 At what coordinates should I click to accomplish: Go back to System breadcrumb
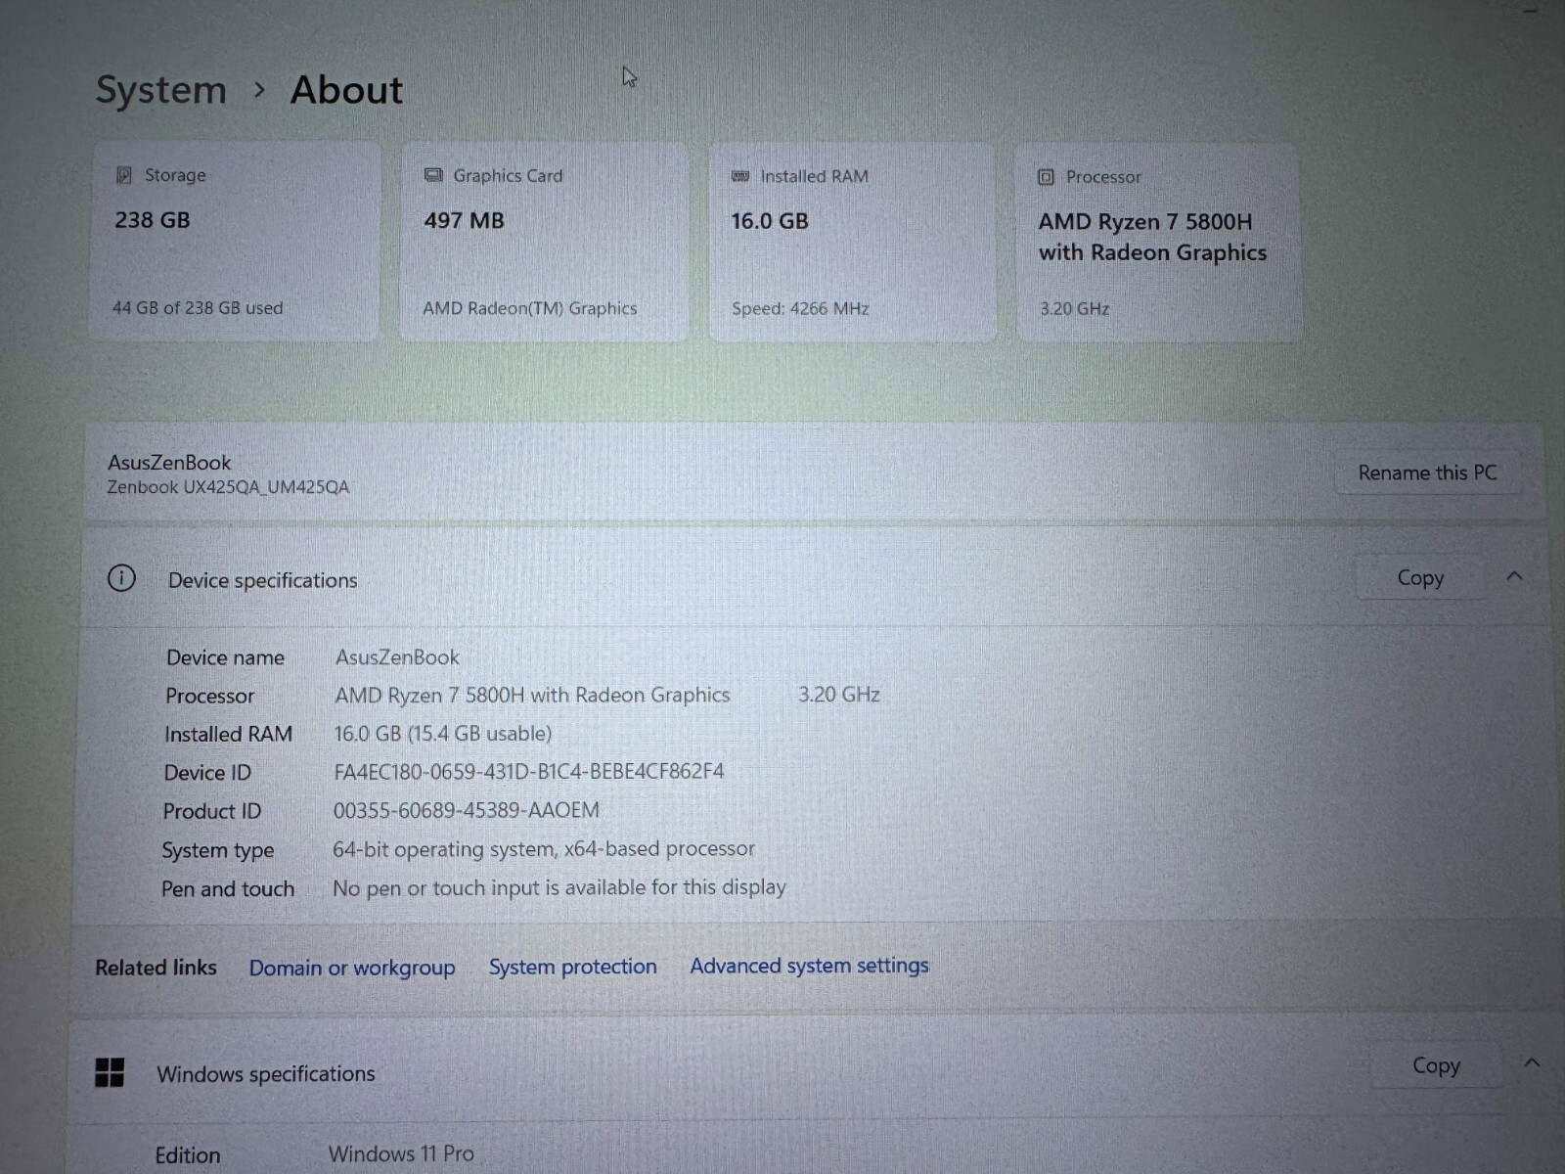pyautogui.click(x=161, y=90)
